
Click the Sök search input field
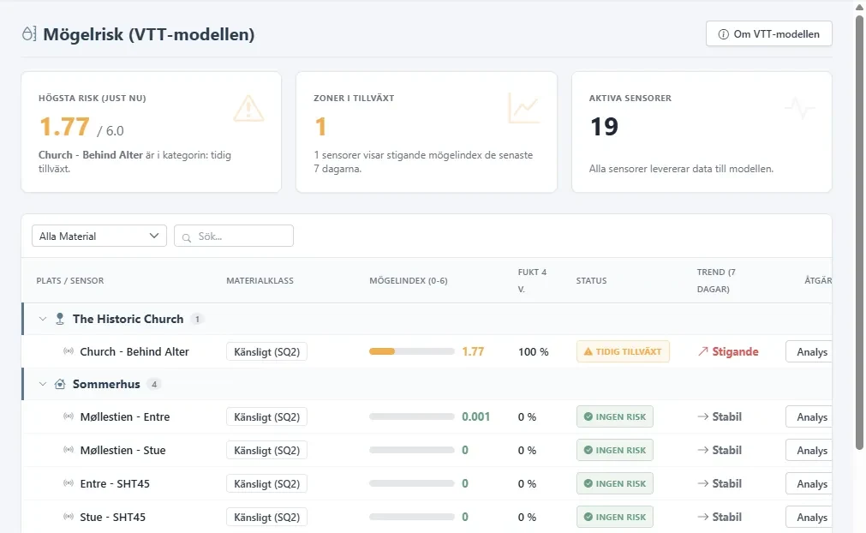pos(234,236)
